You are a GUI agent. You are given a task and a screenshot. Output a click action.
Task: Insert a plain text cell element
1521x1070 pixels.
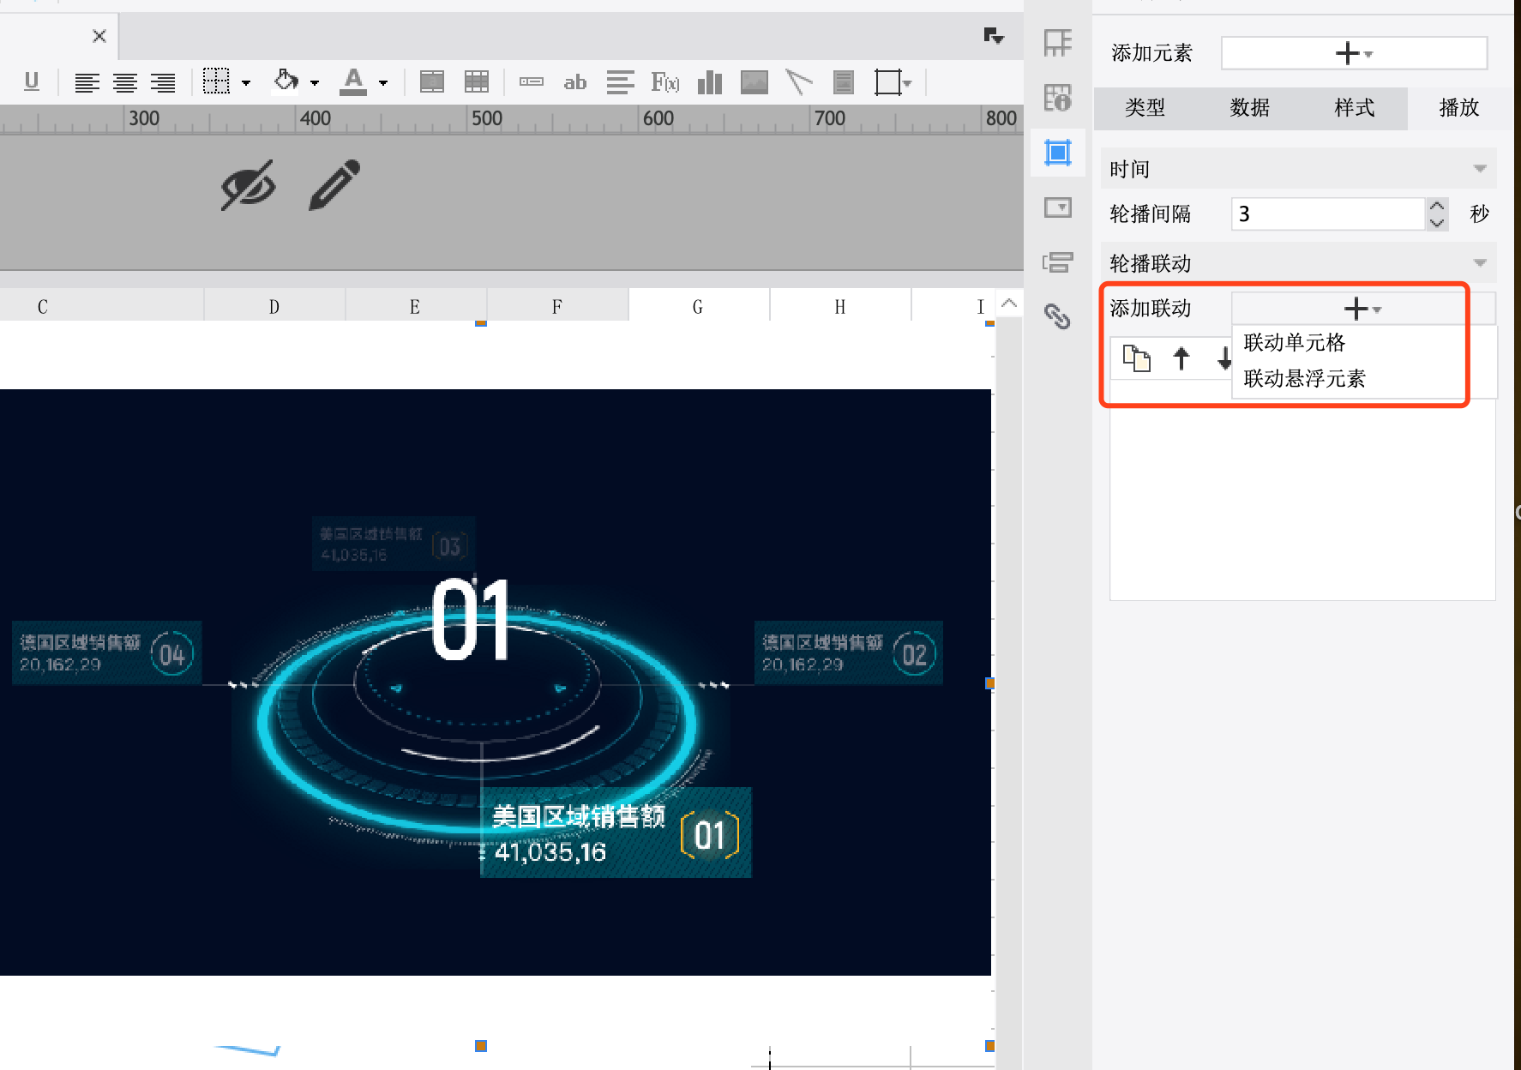pyautogui.click(x=532, y=82)
